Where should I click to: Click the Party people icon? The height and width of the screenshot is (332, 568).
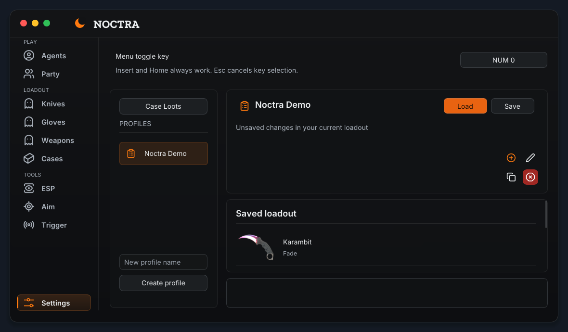point(29,74)
